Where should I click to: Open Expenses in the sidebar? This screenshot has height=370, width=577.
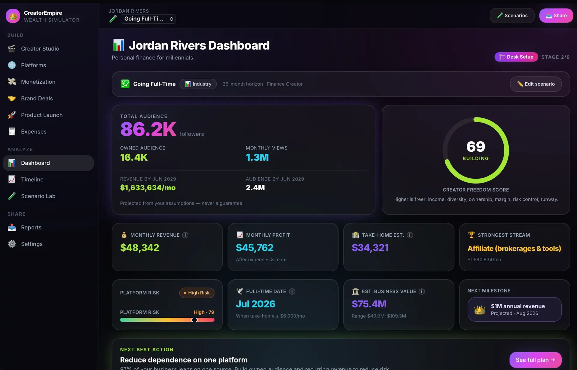[x=48, y=132]
